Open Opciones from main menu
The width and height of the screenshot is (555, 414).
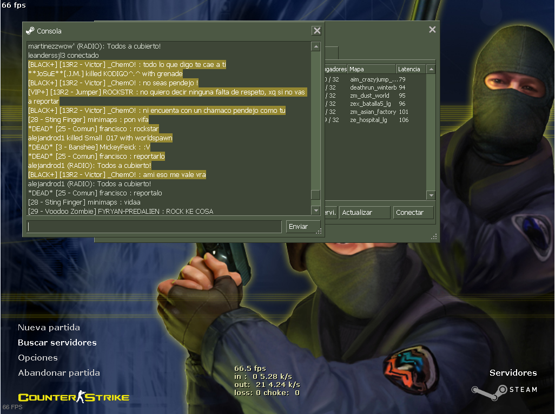(38, 358)
